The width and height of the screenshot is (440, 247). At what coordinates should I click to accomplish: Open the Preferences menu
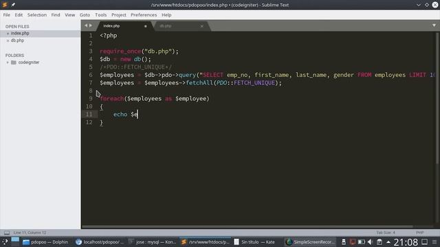click(x=144, y=15)
